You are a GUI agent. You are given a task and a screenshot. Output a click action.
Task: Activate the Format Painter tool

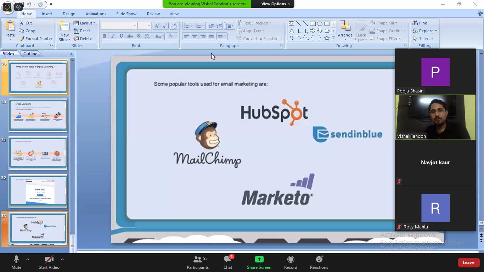pos(35,39)
